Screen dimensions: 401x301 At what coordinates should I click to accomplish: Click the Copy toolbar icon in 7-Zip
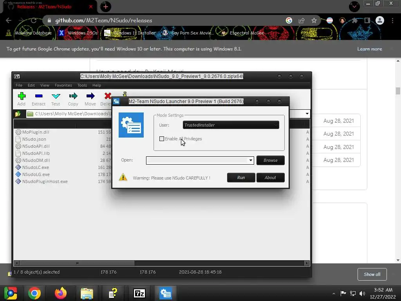tap(73, 99)
